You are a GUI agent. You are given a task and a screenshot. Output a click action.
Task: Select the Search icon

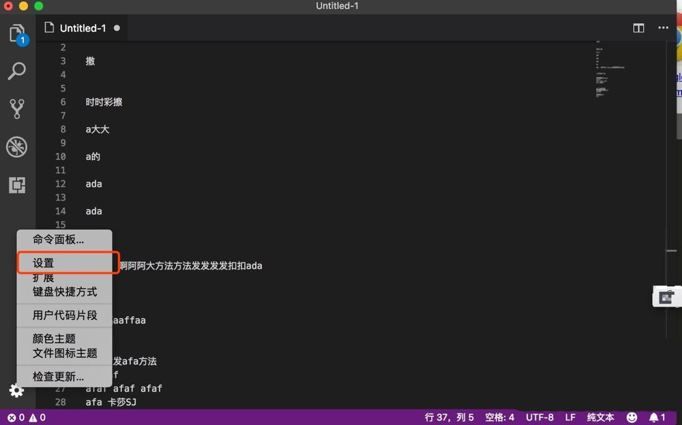point(16,71)
